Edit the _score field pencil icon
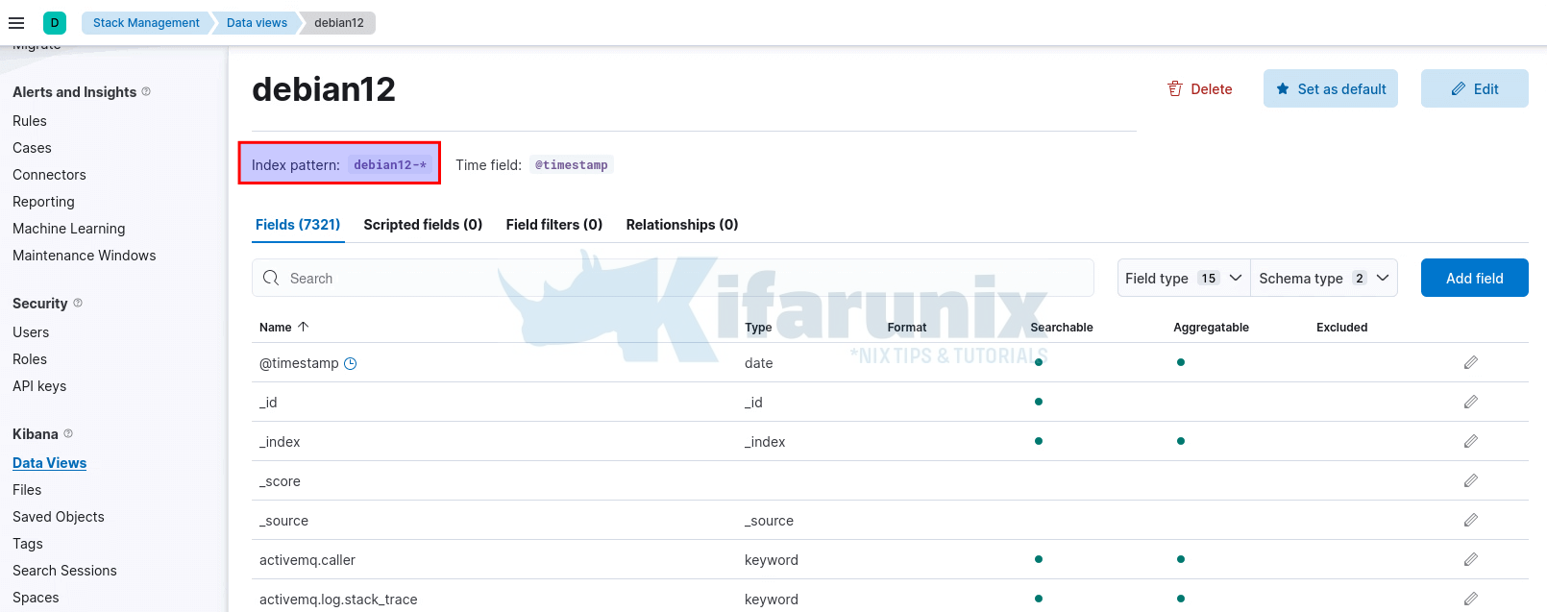1547x612 pixels. pos(1470,480)
